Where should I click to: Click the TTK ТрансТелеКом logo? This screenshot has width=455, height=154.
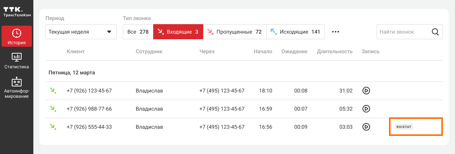click(17, 11)
